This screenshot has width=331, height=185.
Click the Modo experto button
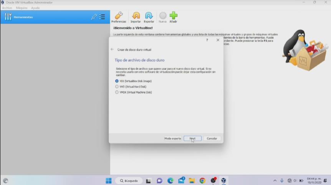tap(173, 139)
